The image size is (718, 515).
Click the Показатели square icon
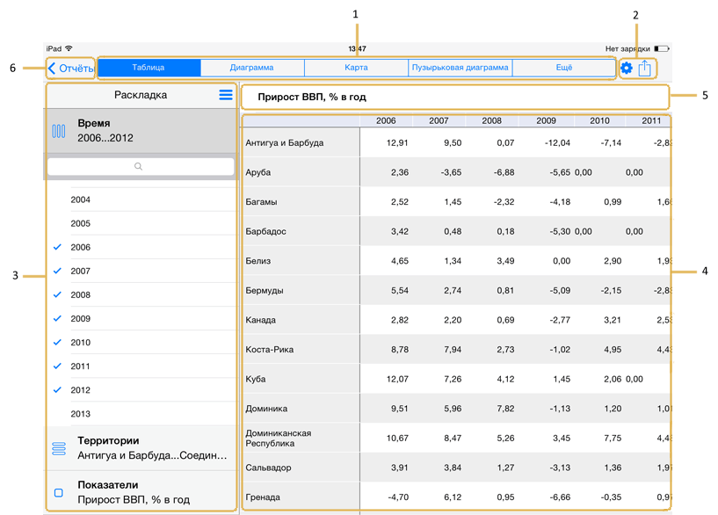tap(59, 493)
